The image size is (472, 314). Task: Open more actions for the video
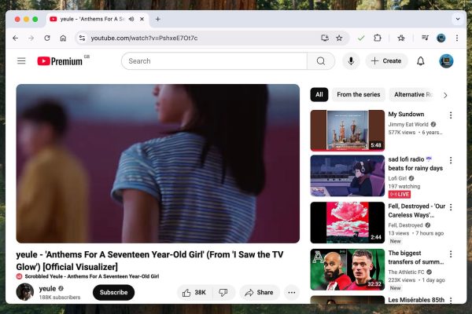pos(292,292)
